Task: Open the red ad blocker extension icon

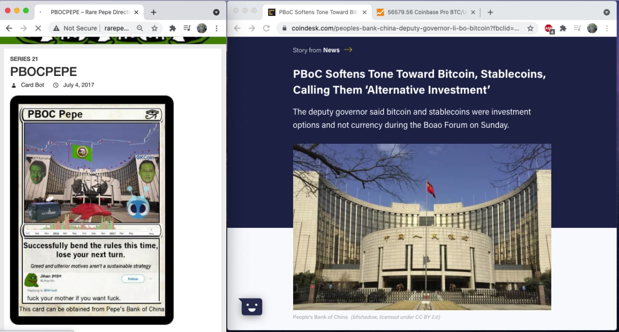Action: tap(549, 29)
